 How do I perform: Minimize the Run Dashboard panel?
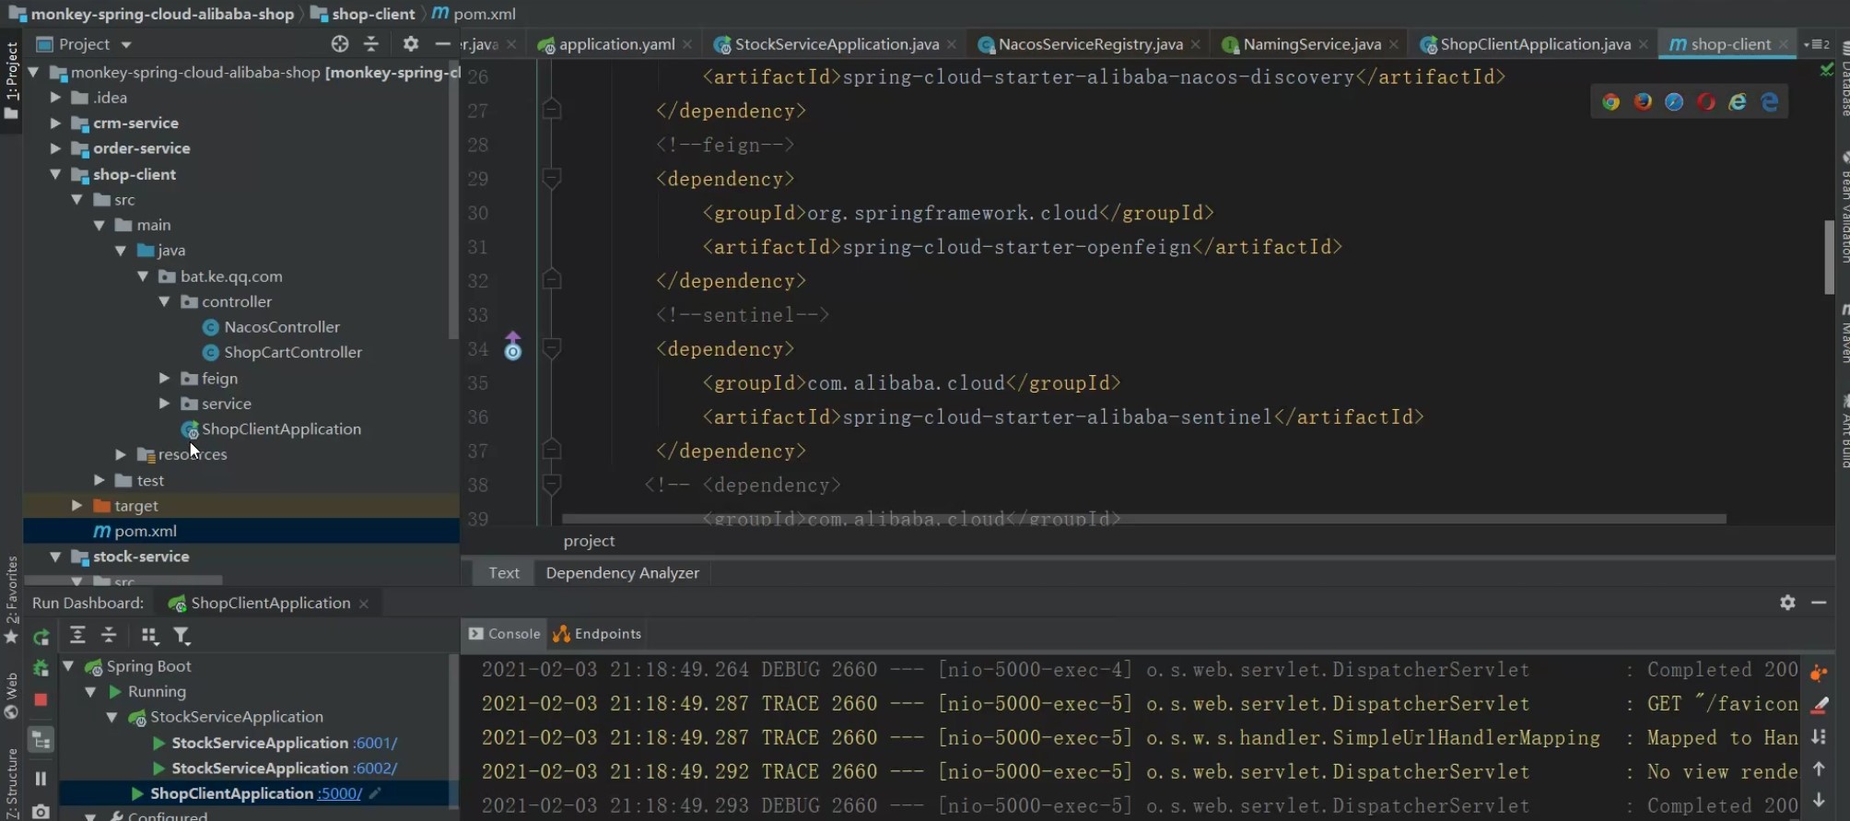[1819, 602]
